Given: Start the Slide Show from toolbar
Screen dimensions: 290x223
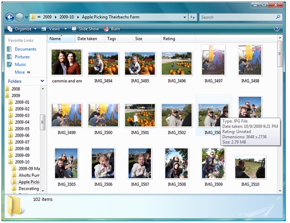Looking at the screenshot, I should 85,29.
